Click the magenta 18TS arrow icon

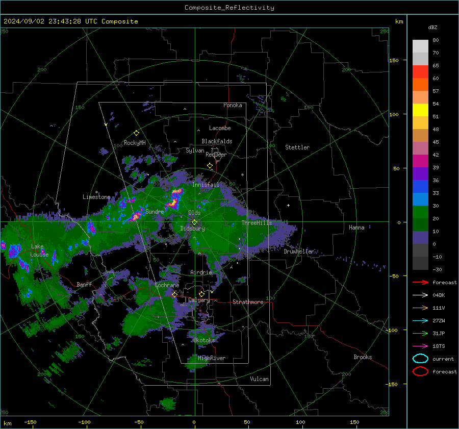pos(420,346)
